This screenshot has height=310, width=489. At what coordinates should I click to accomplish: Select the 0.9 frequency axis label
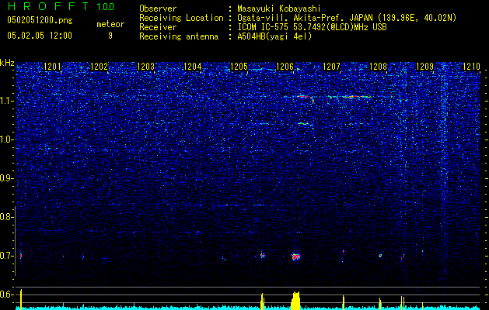[x=5, y=178]
